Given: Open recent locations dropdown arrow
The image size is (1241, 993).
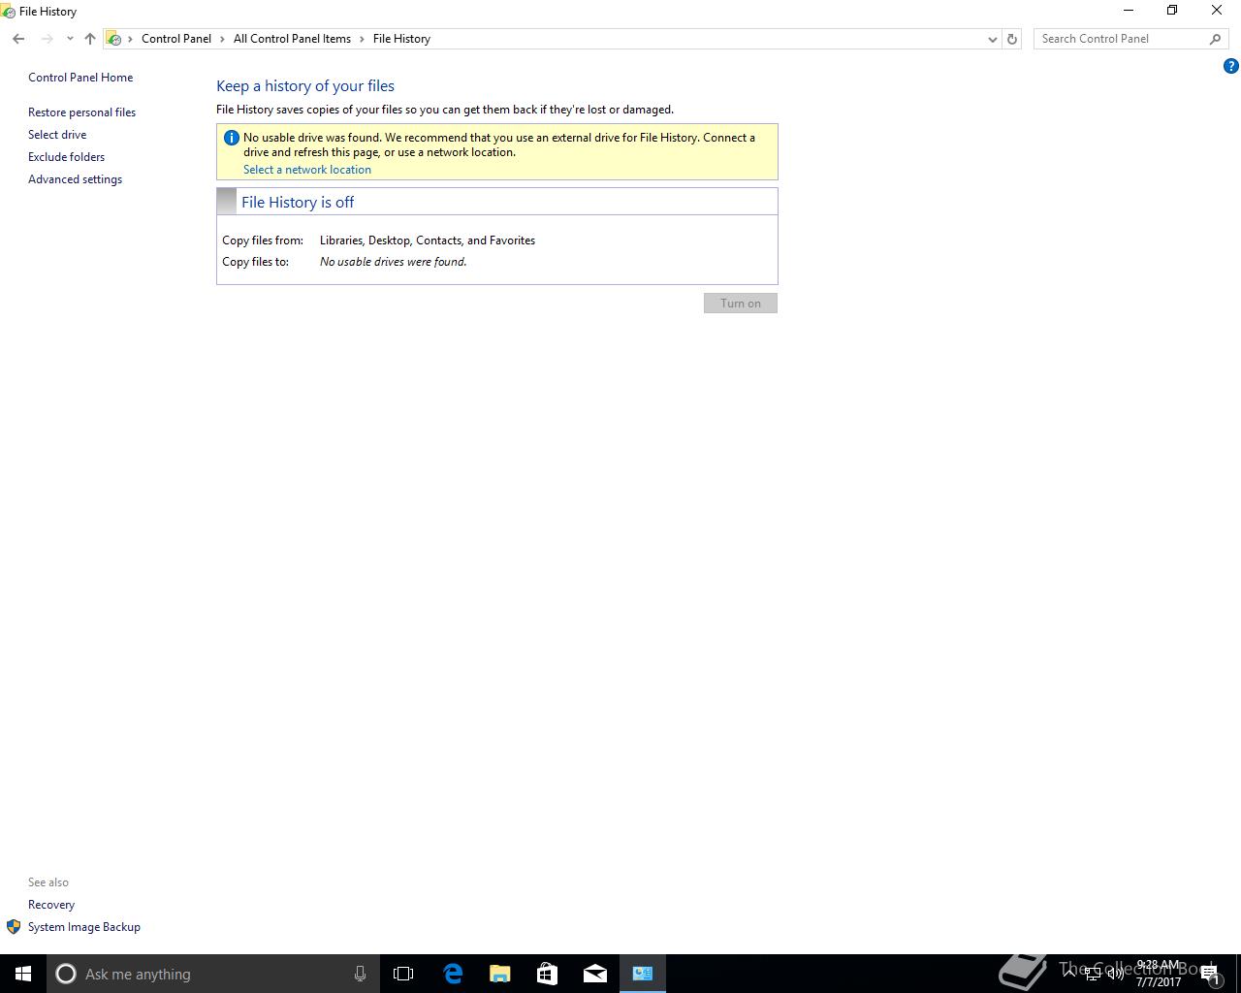Looking at the screenshot, I should 70,39.
